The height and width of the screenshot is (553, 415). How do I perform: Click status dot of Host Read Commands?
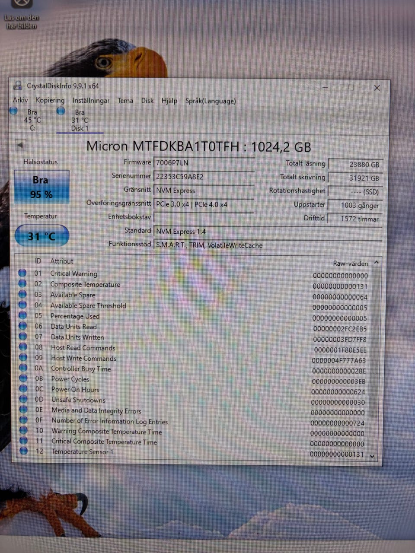23,347
